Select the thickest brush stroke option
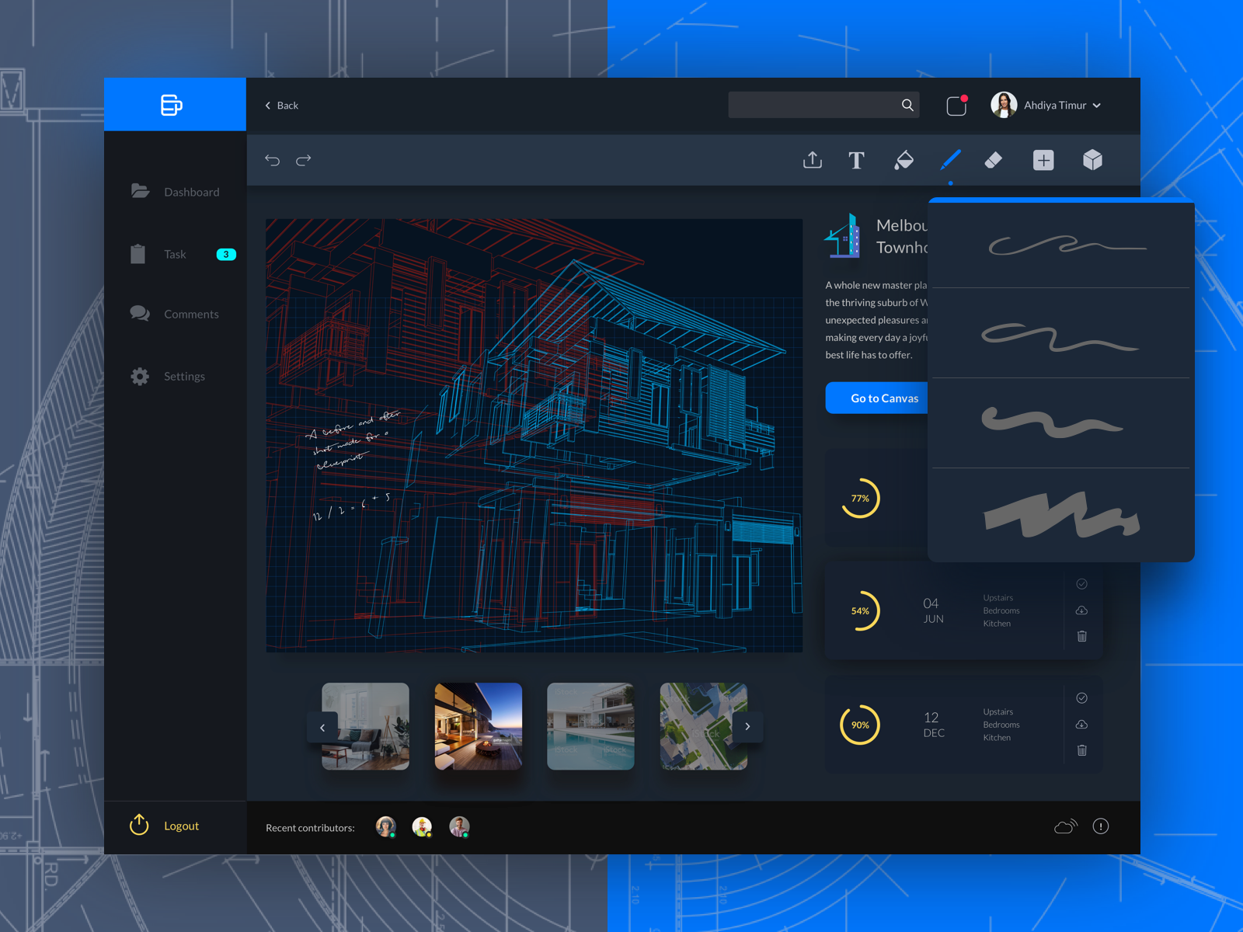This screenshot has width=1243, height=932. tap(1061, 514)
